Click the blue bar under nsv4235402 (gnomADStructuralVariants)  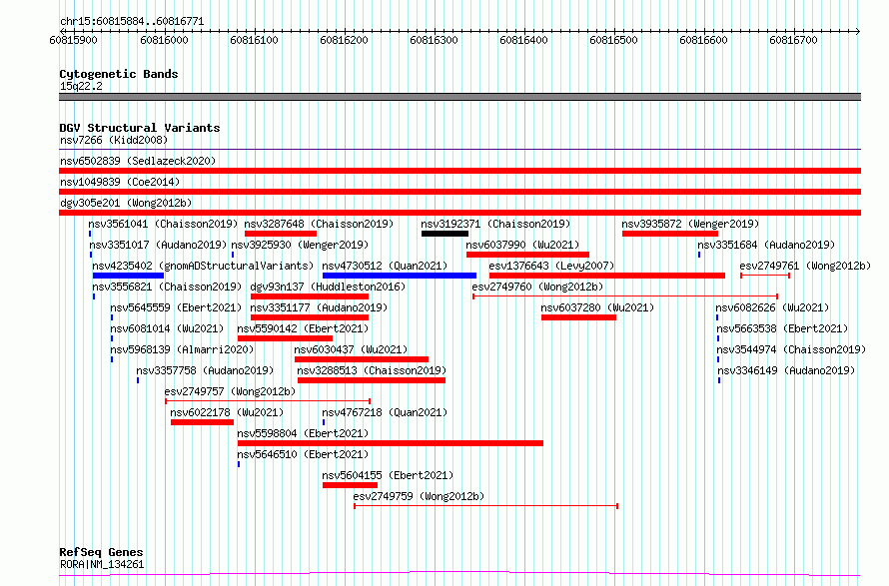click(128, 276)
